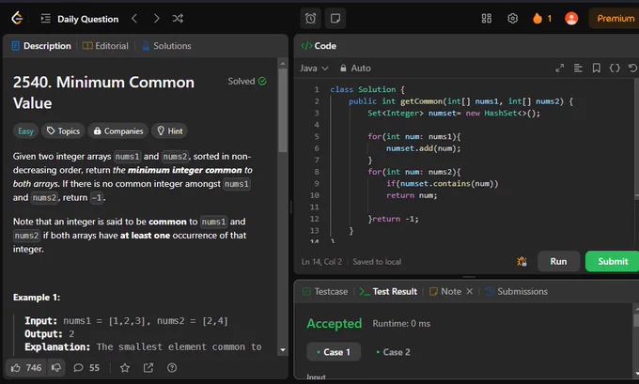
Task: Open the Topics tag
Action: (x=63, y=131)
